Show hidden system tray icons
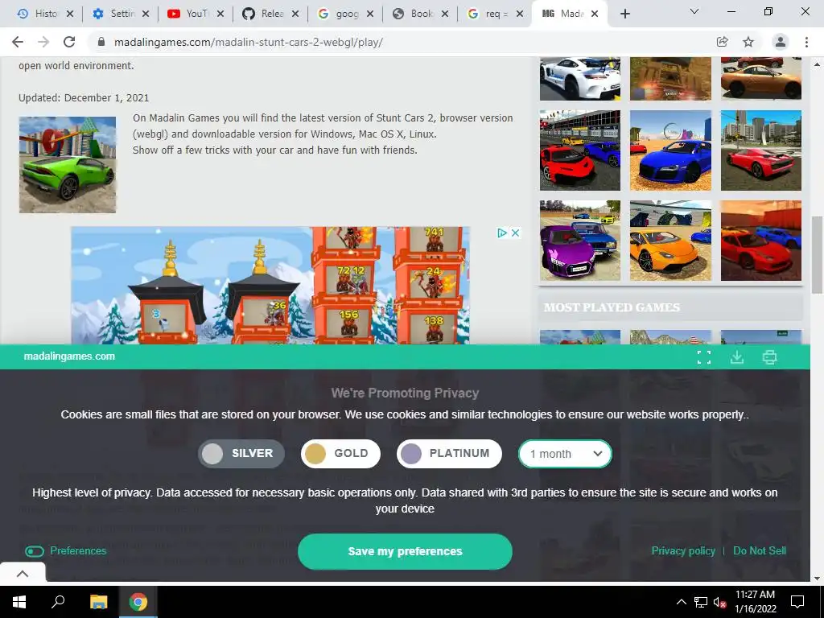Image resolution: width=824 pixels, height=618 pixels. click(x=681, y=602)
